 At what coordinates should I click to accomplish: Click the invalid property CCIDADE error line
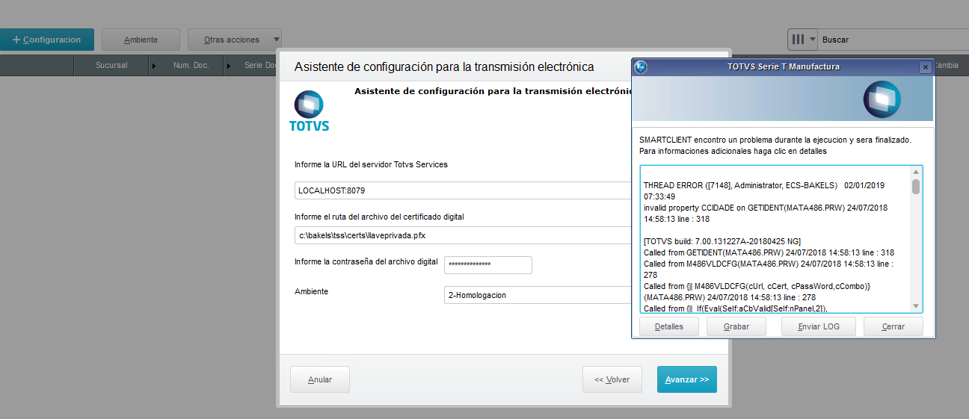[766, 214]
